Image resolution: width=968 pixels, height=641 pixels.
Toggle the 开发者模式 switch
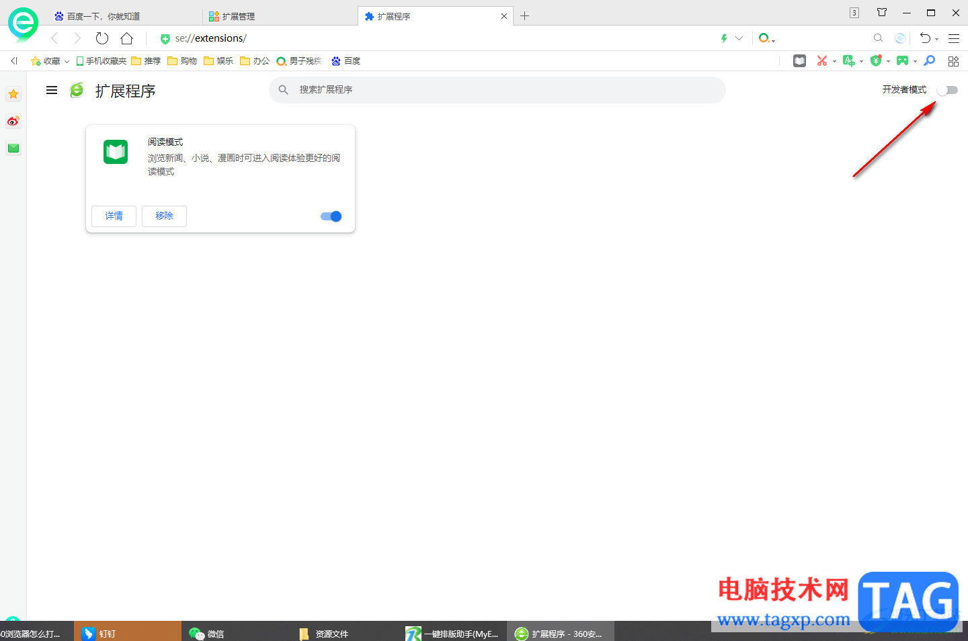point(947,89)
